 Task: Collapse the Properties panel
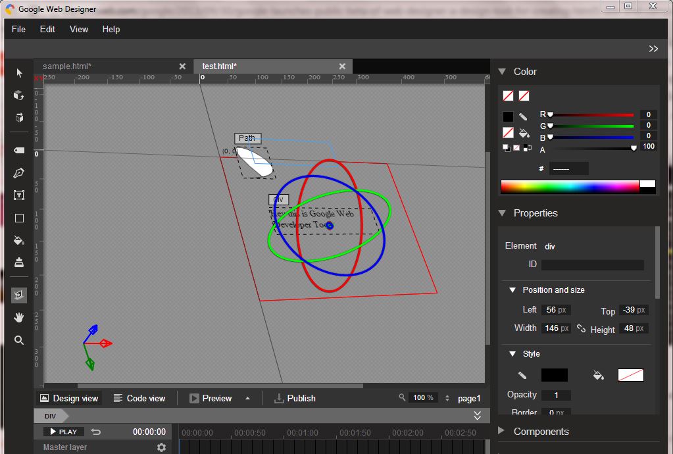502,213
